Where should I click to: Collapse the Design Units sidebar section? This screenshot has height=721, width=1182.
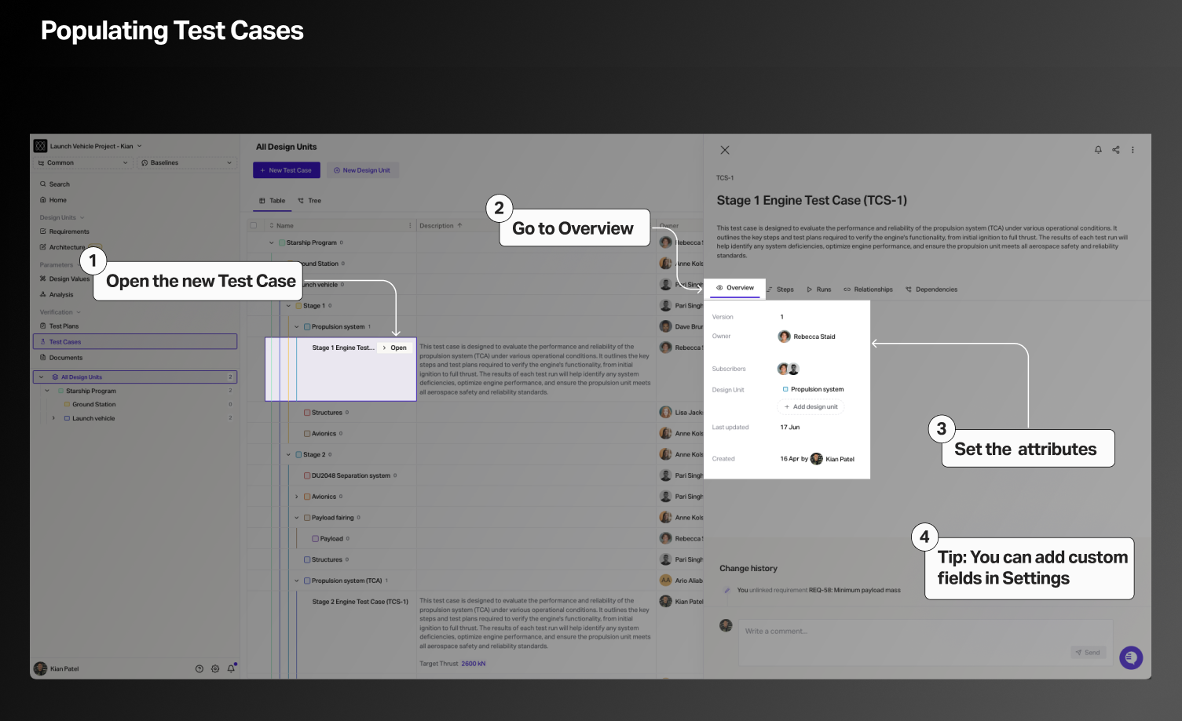coord(82,217)
